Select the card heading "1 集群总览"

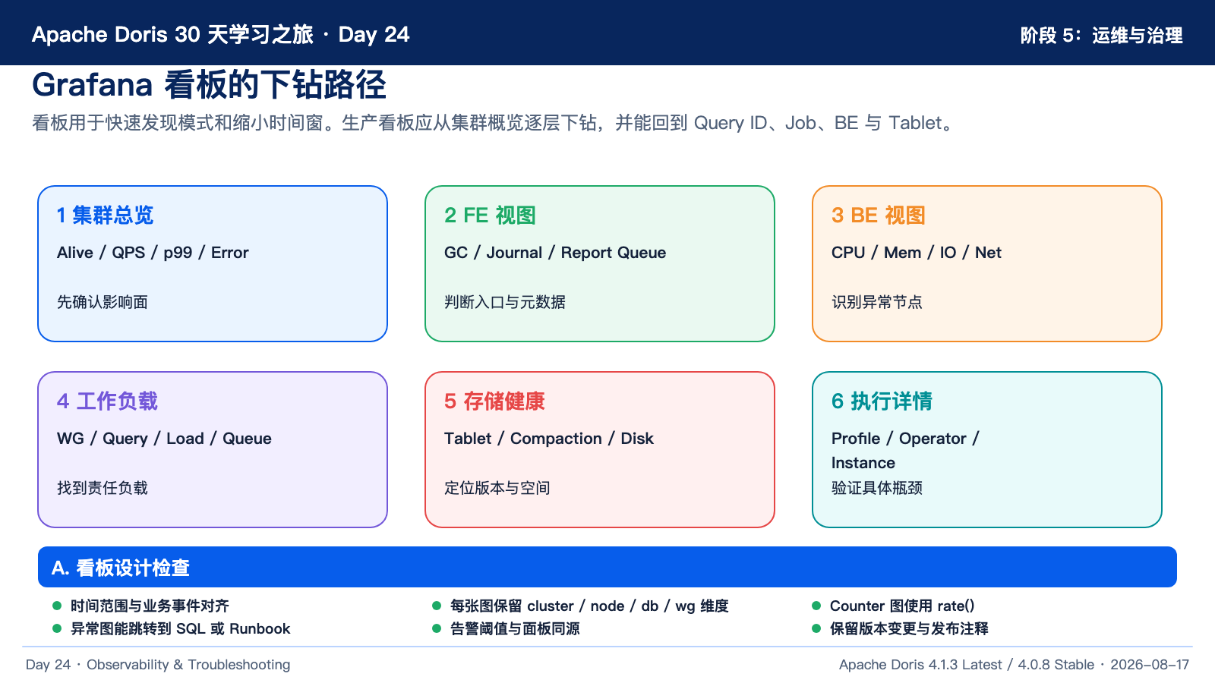click(x=105, y=216)
